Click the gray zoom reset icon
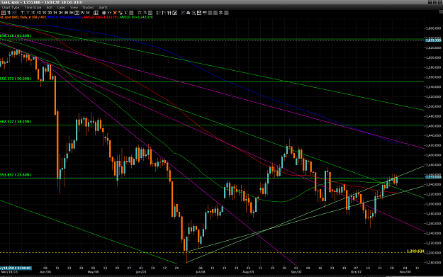The width and height of the screenshot is (443, 277). coord(150,13)
